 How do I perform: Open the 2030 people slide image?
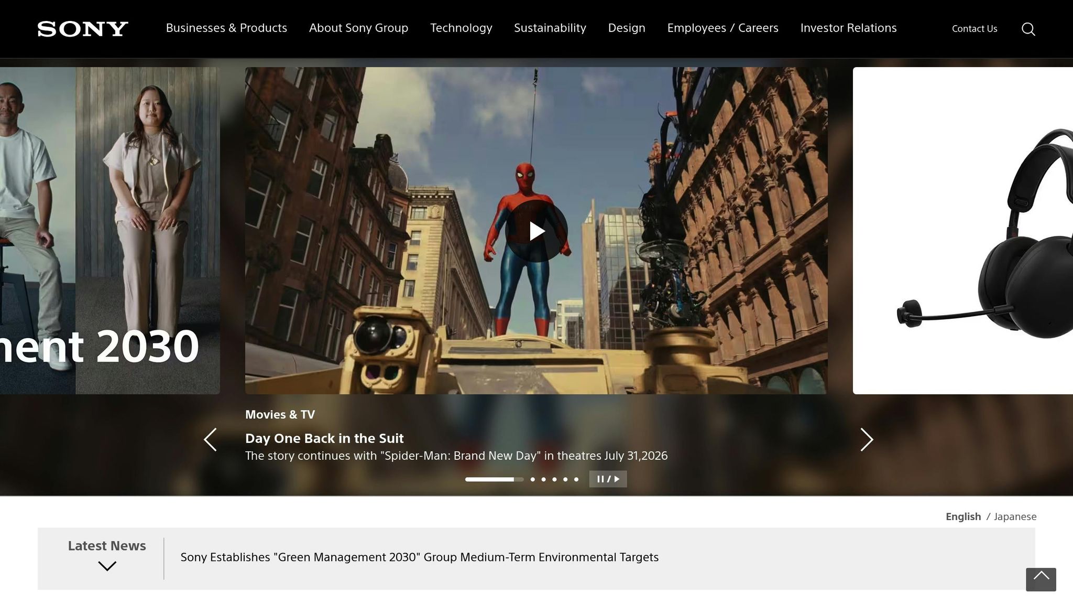(x=110, y=231)
